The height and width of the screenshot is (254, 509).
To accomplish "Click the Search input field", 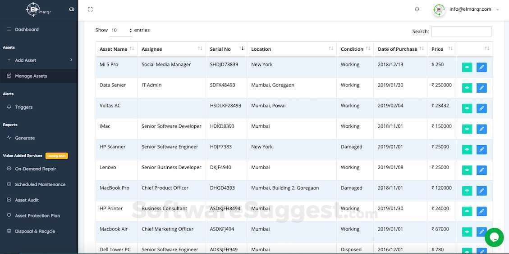I will (x=461, y=31).
